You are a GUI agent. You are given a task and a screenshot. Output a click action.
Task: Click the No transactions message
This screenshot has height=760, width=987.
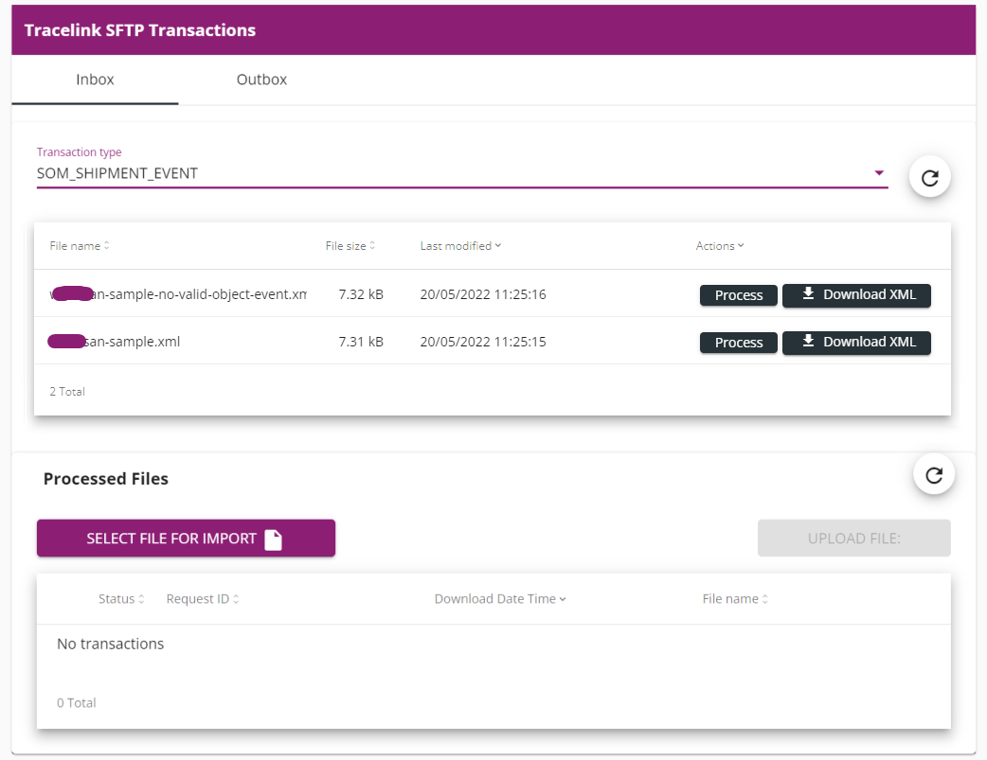coord(110,644)
